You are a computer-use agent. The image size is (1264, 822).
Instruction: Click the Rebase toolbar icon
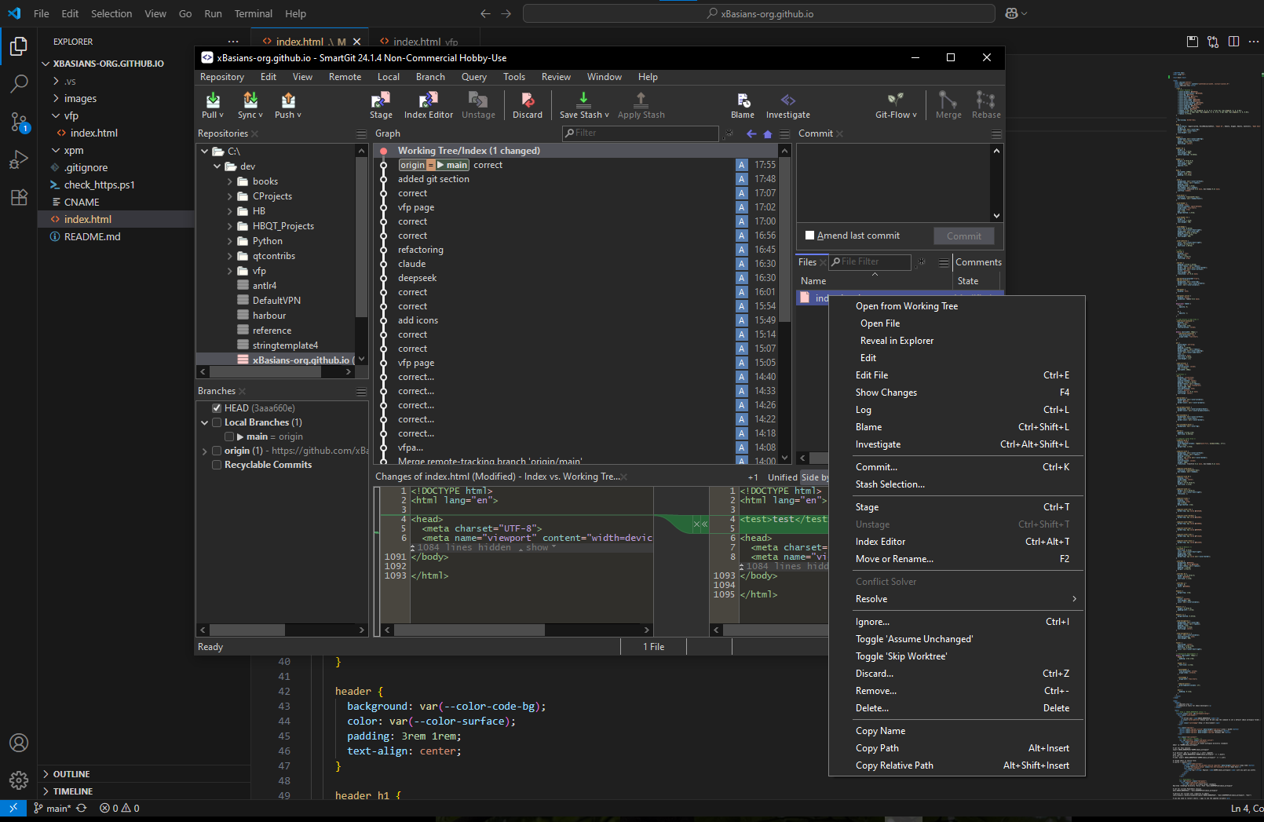(x=986, y=105)
